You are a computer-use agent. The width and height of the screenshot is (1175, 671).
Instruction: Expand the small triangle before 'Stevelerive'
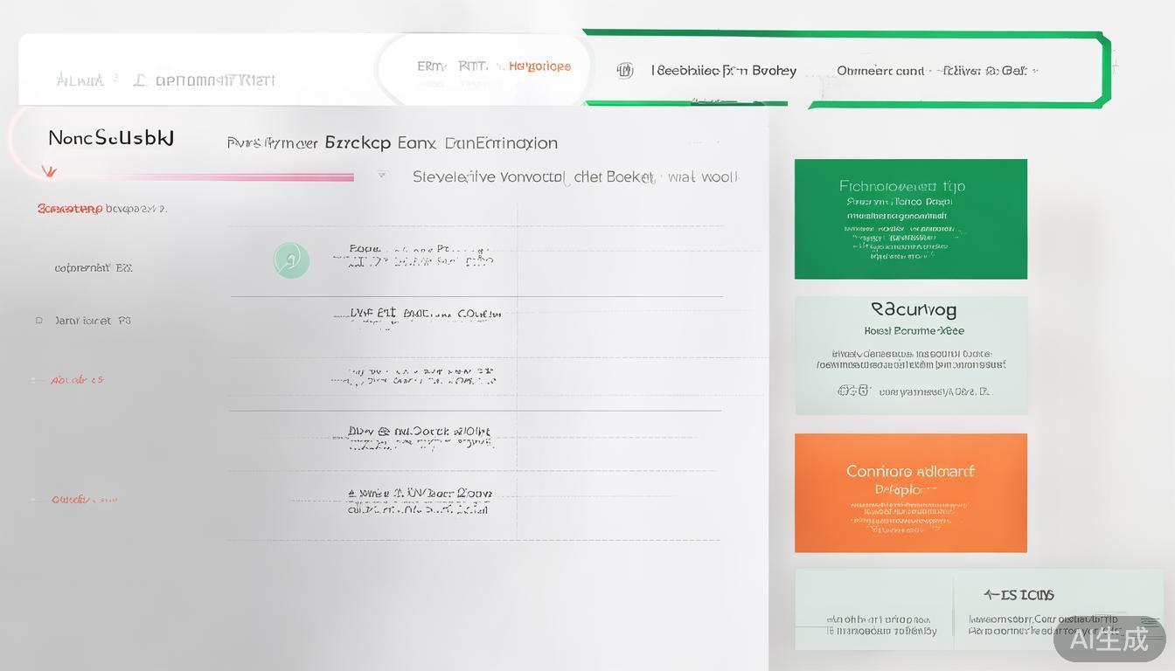(x=382, y=176)
